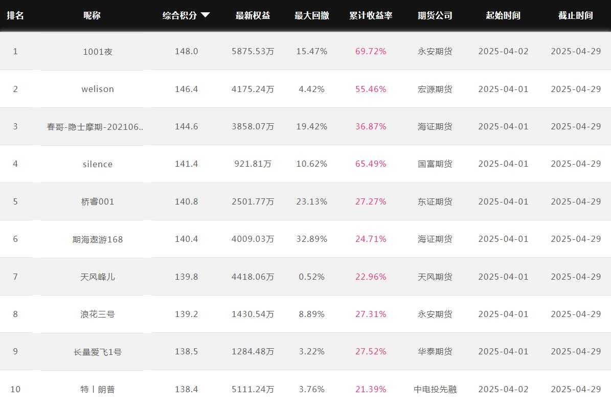Select equity value 3858.07万
This screenshot has width=611, height=406.
coord(253,127)
